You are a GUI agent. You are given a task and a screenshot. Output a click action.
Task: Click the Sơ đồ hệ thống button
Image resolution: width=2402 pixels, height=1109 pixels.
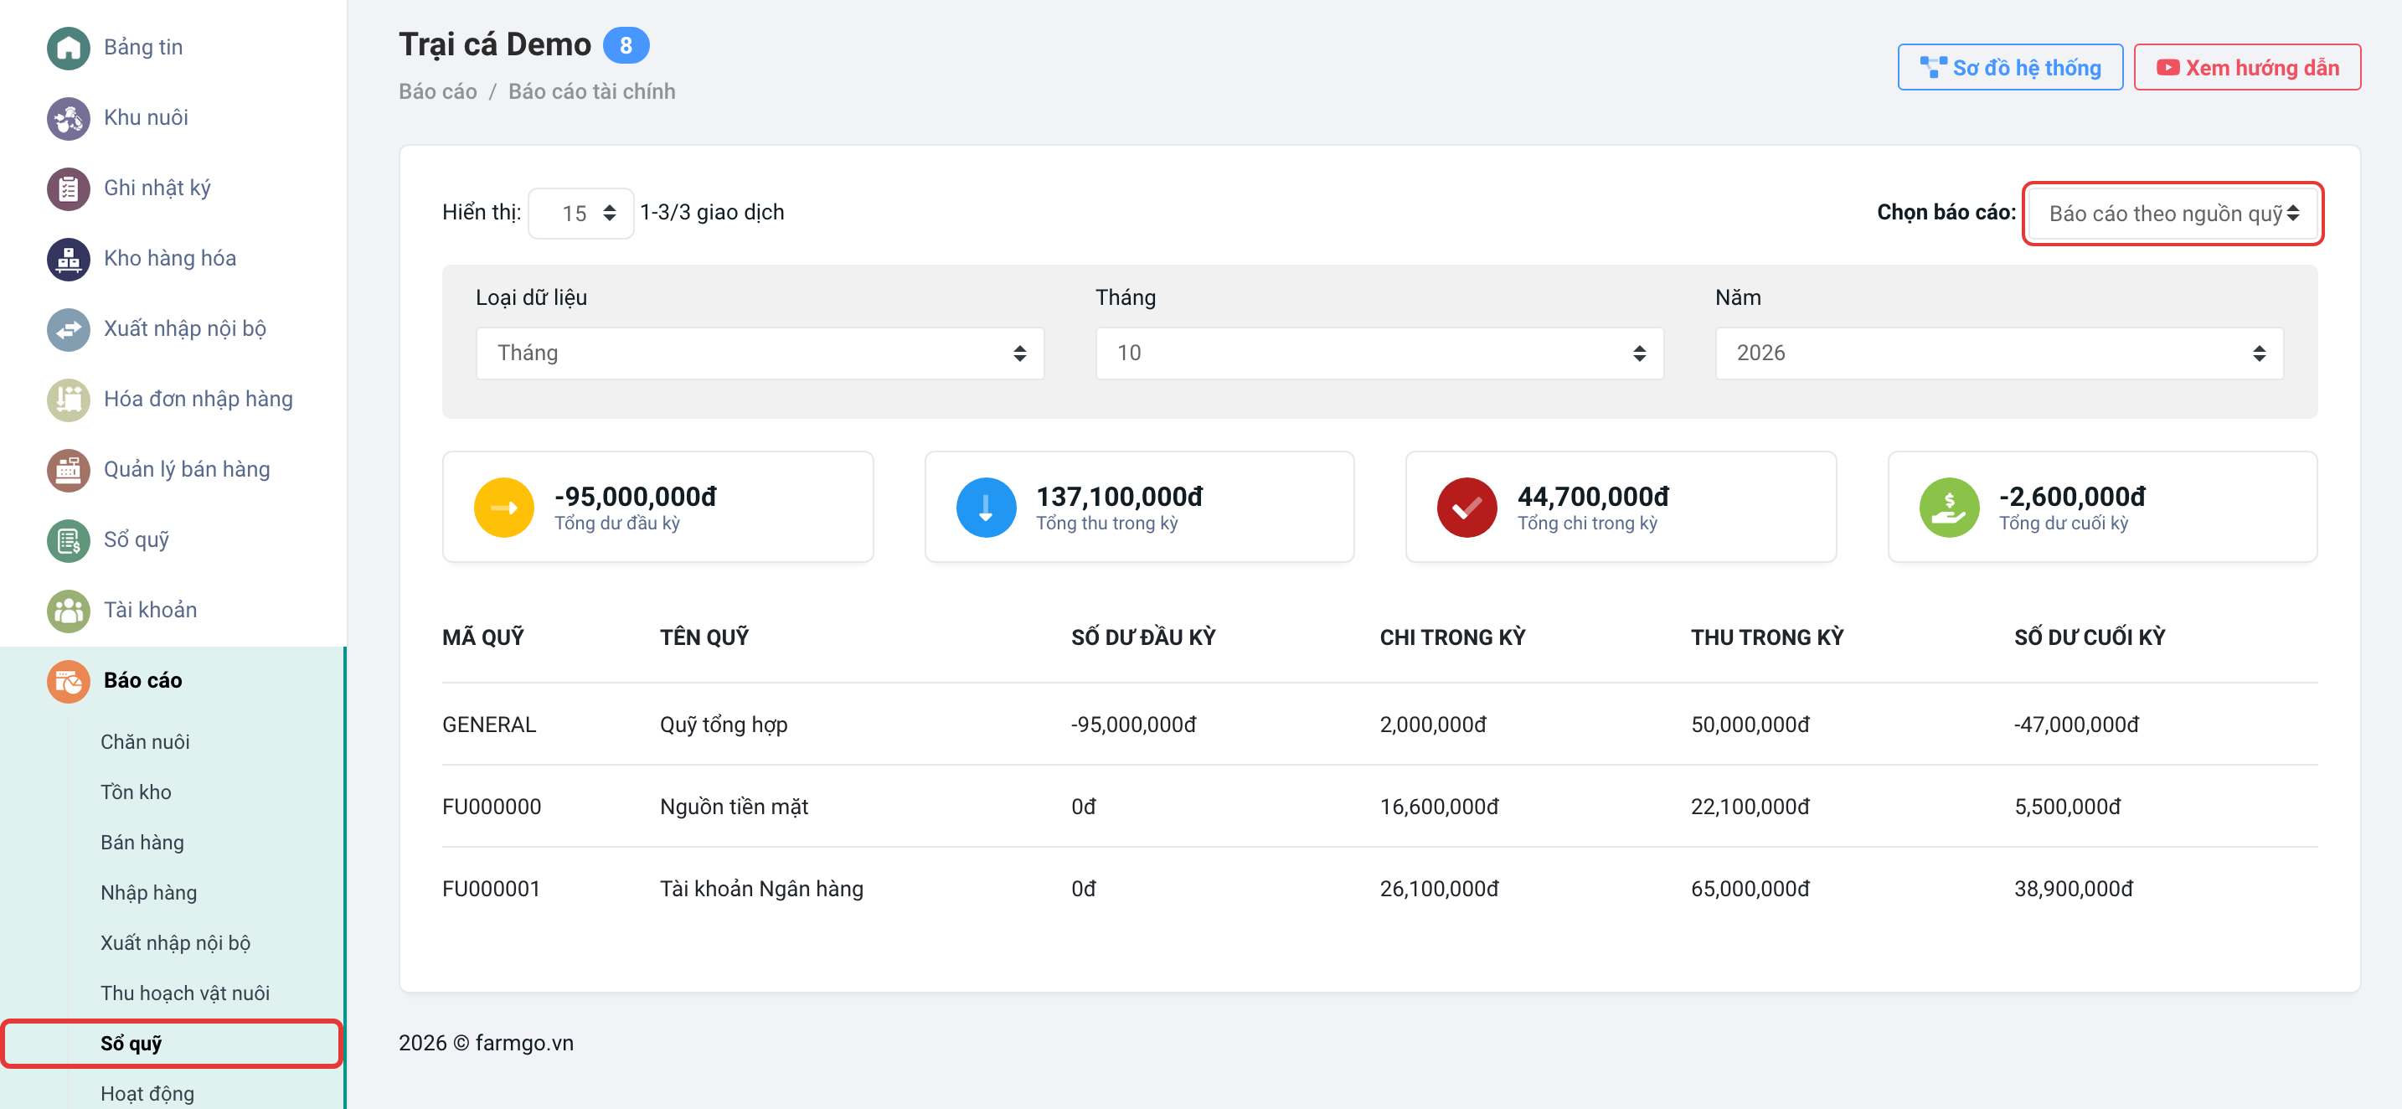click(x=2009, y=68)
